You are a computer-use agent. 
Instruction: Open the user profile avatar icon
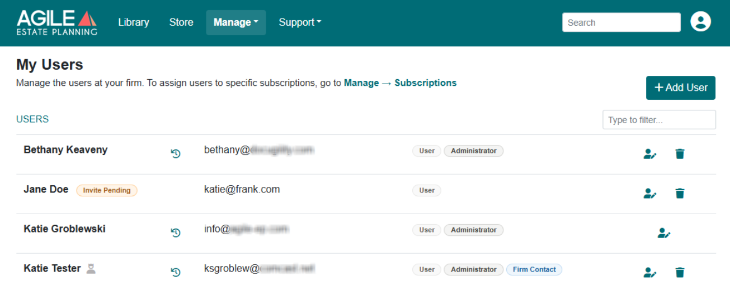coord(700,22)
